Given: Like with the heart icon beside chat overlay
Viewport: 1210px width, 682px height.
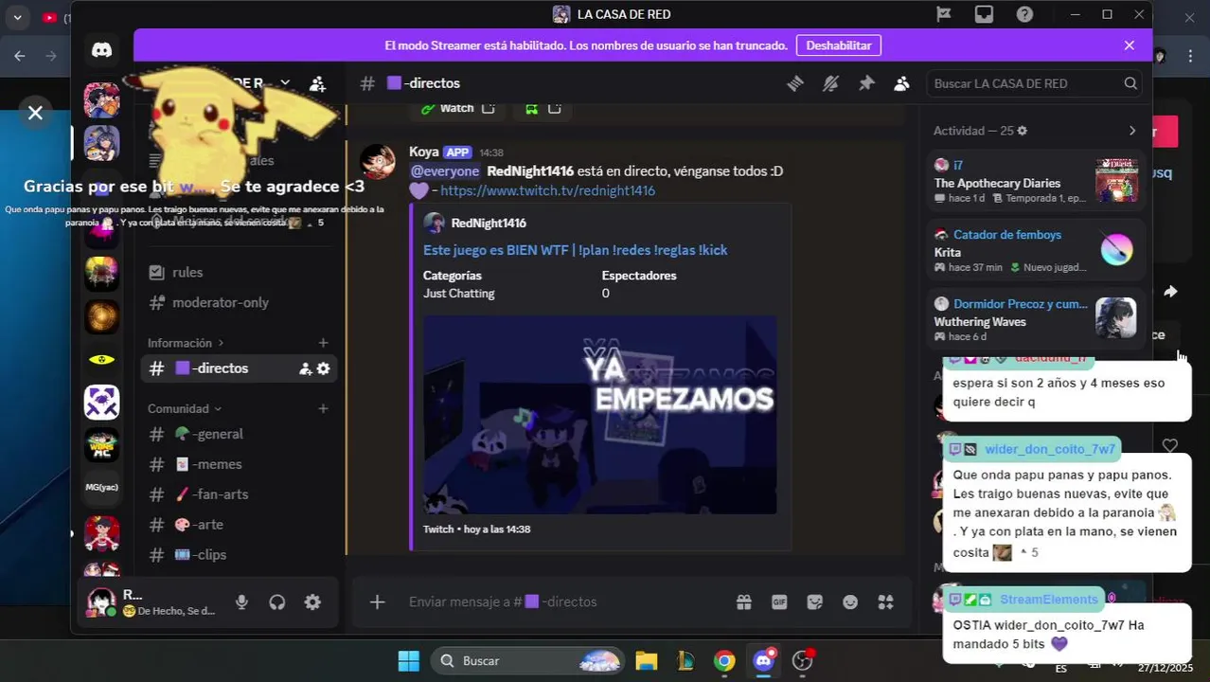Looking at the screenshot, I should coord(1170,445).
